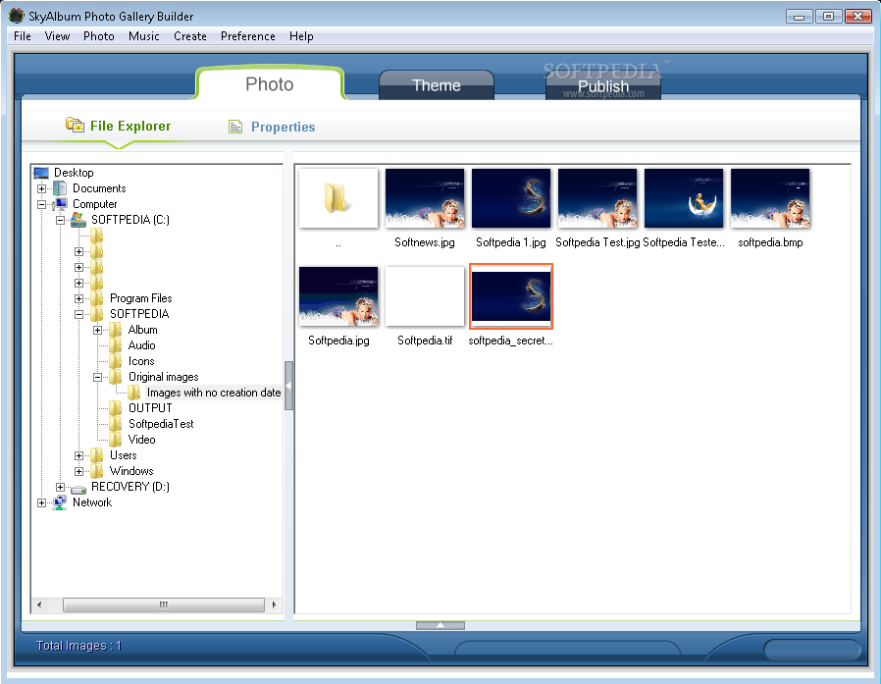Image resolution: width=881 pixels, height=684 pixels.
Task: Select the Original images tree item
Action: tap(164, 377)
